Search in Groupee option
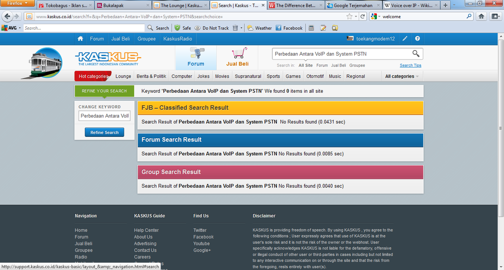504x270 pixels. coord(357,65)
